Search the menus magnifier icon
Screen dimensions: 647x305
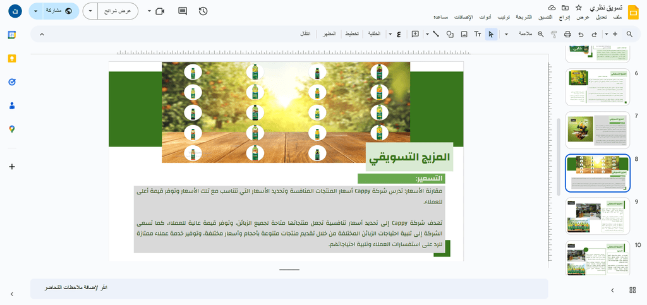(629, 34)
